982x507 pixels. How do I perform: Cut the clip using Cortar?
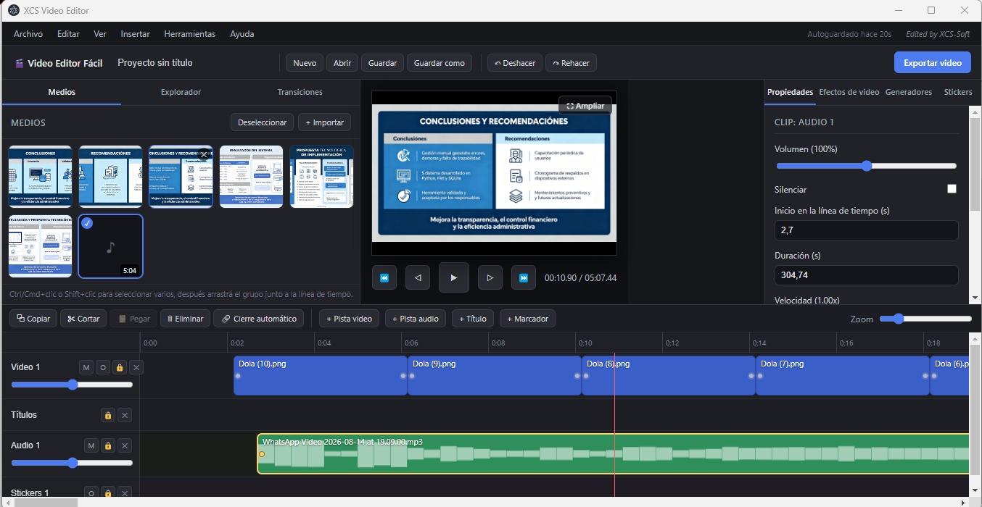tap(83, 319)
